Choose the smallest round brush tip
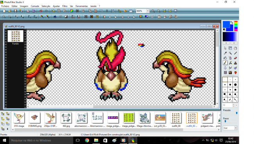 225,79
